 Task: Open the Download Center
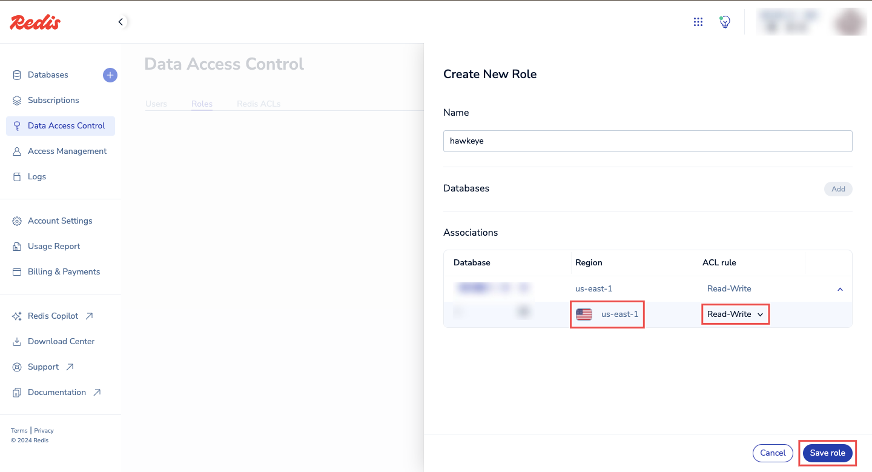click(61, 341)
